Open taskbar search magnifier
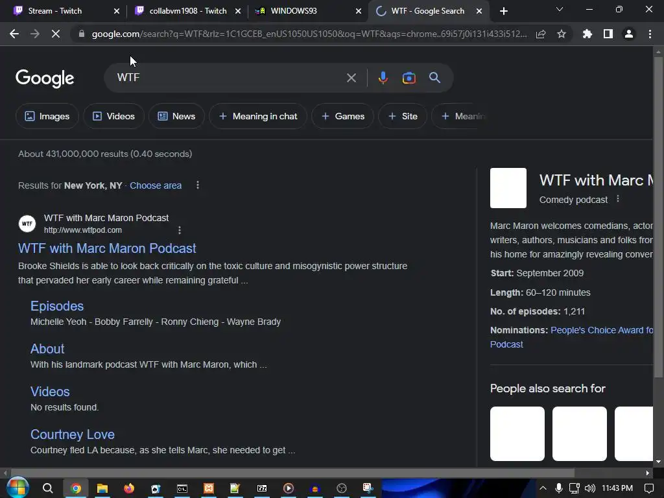This screenshot has width=664, height=498. pyautogui.click(x=48, y=488)
